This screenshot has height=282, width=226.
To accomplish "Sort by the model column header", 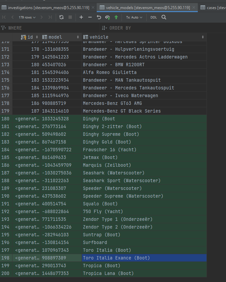I will pos(55,37).
